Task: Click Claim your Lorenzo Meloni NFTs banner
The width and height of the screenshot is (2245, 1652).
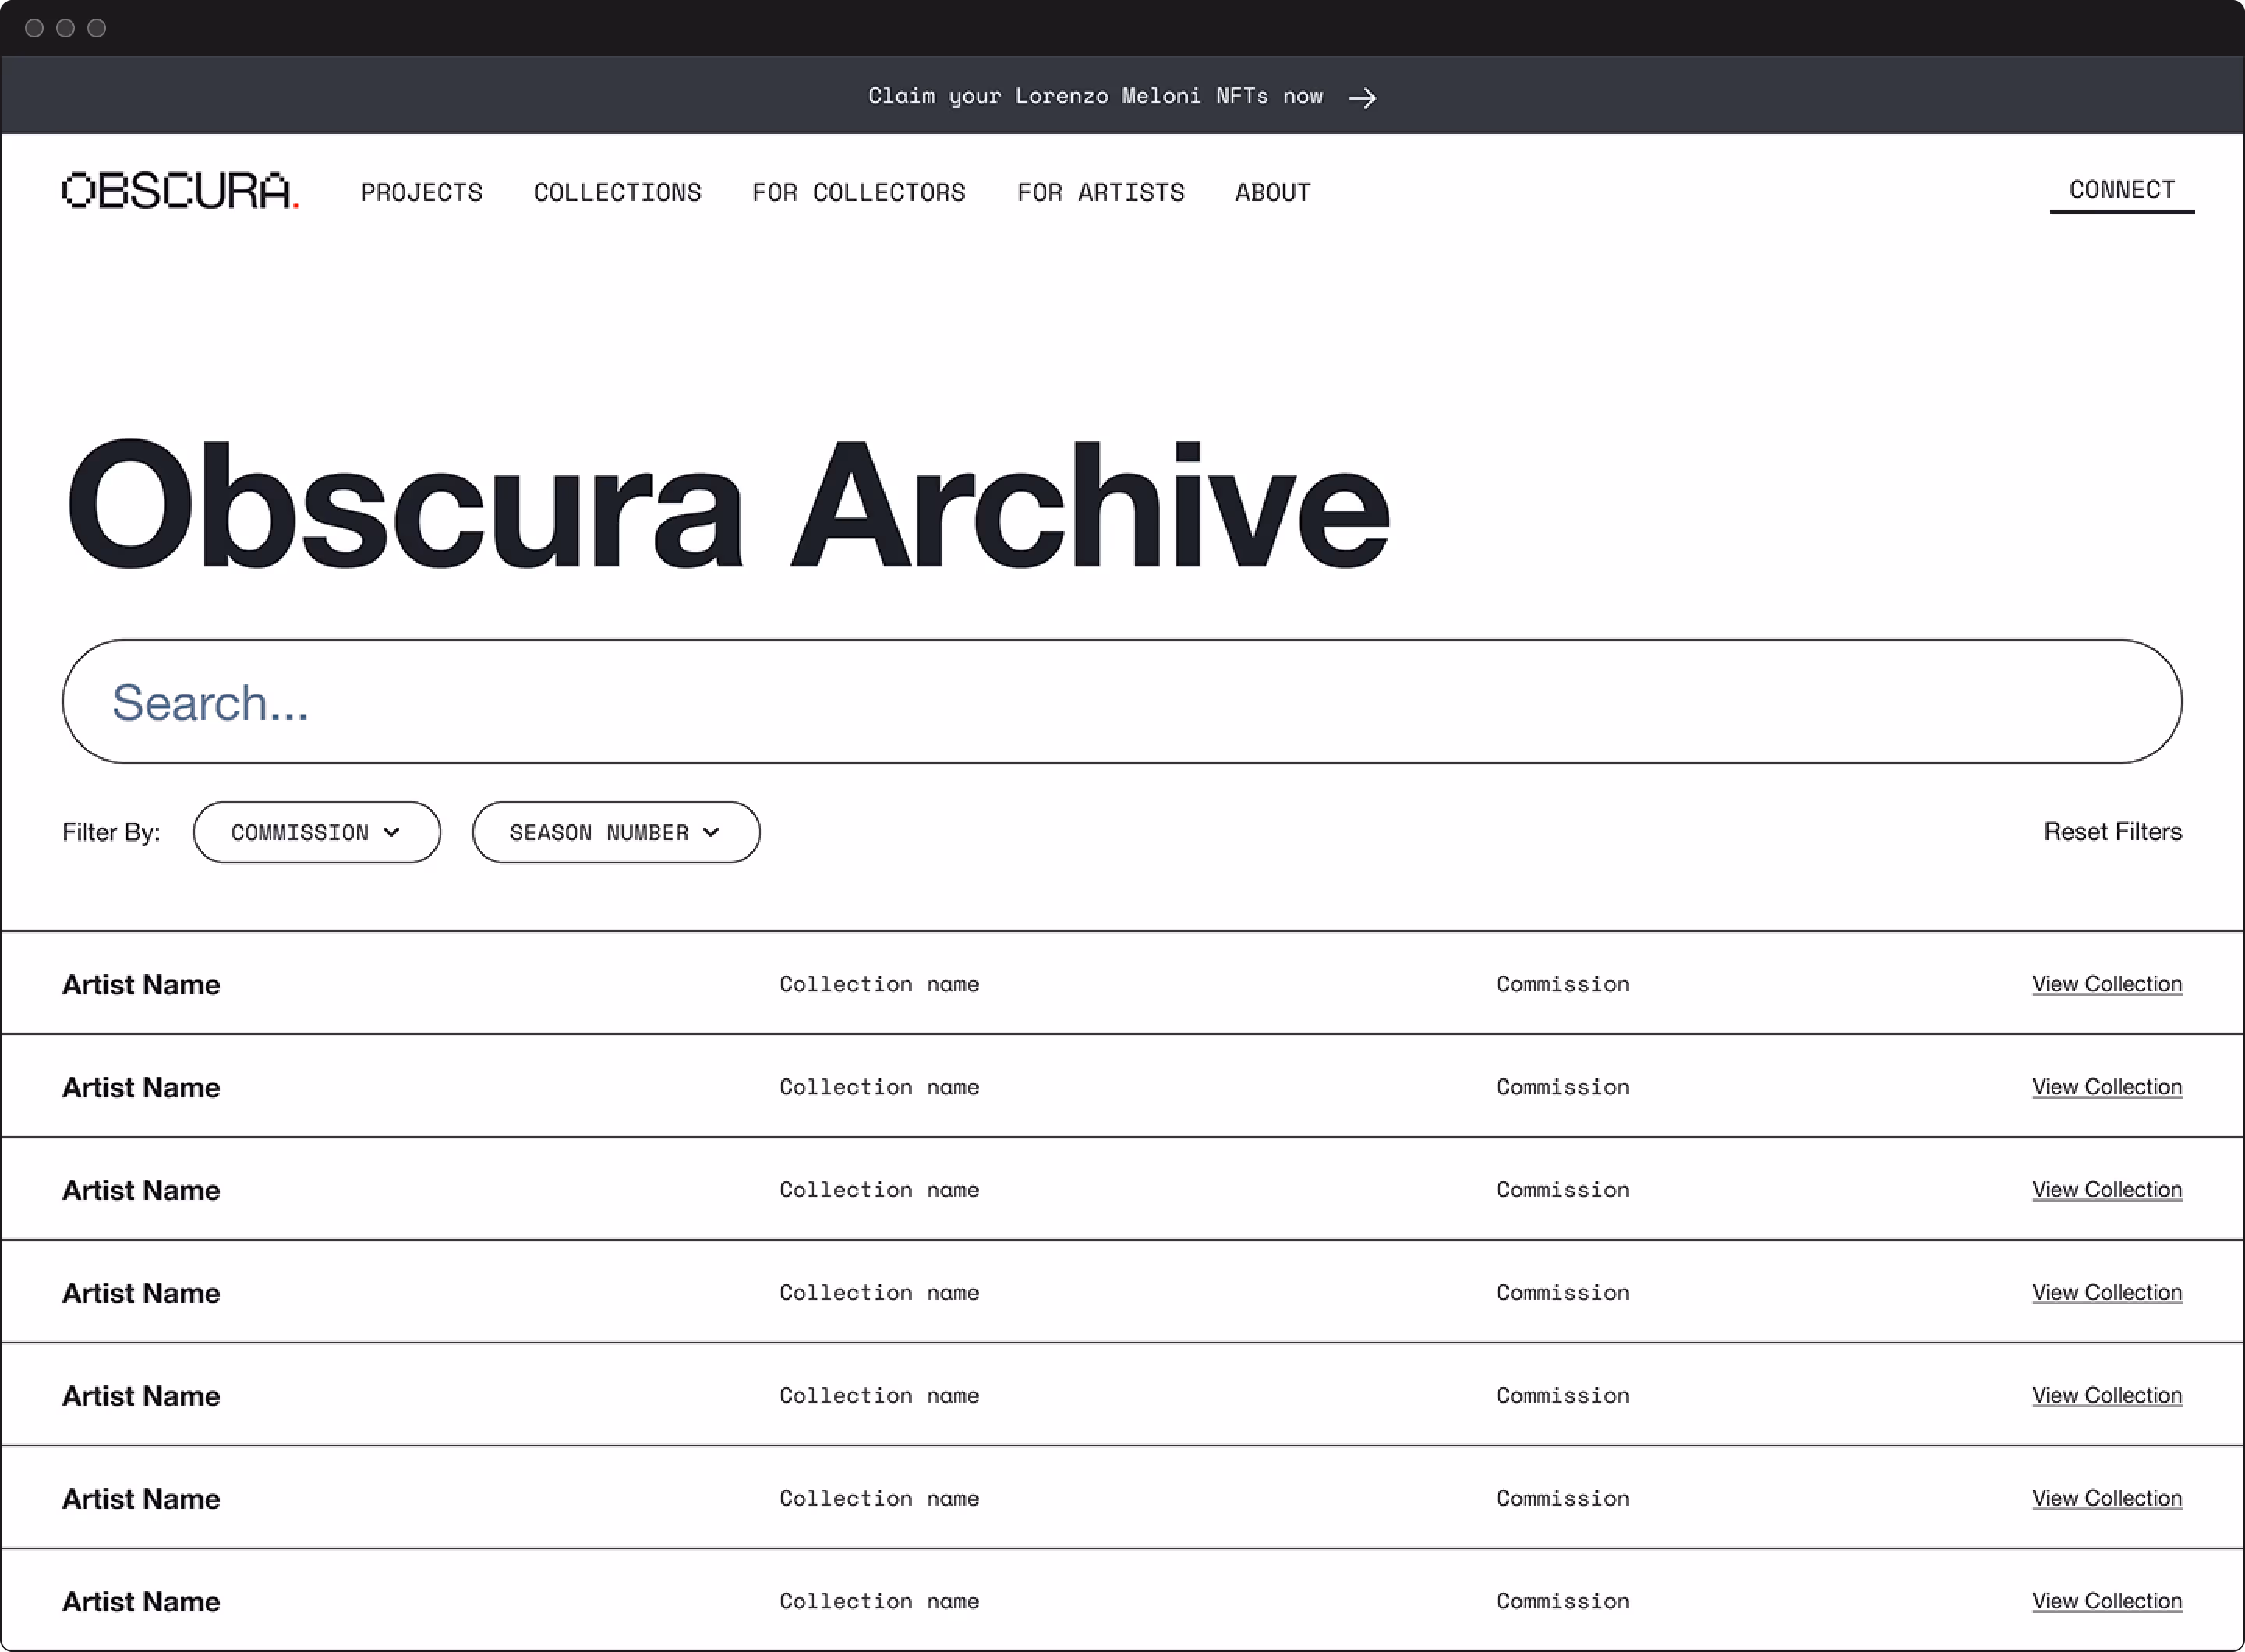Action: pos(1095,96)
